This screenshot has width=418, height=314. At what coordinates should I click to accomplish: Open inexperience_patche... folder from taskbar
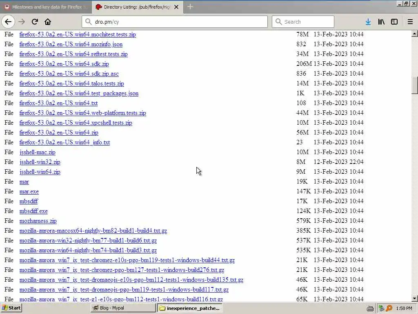point(189,308)
